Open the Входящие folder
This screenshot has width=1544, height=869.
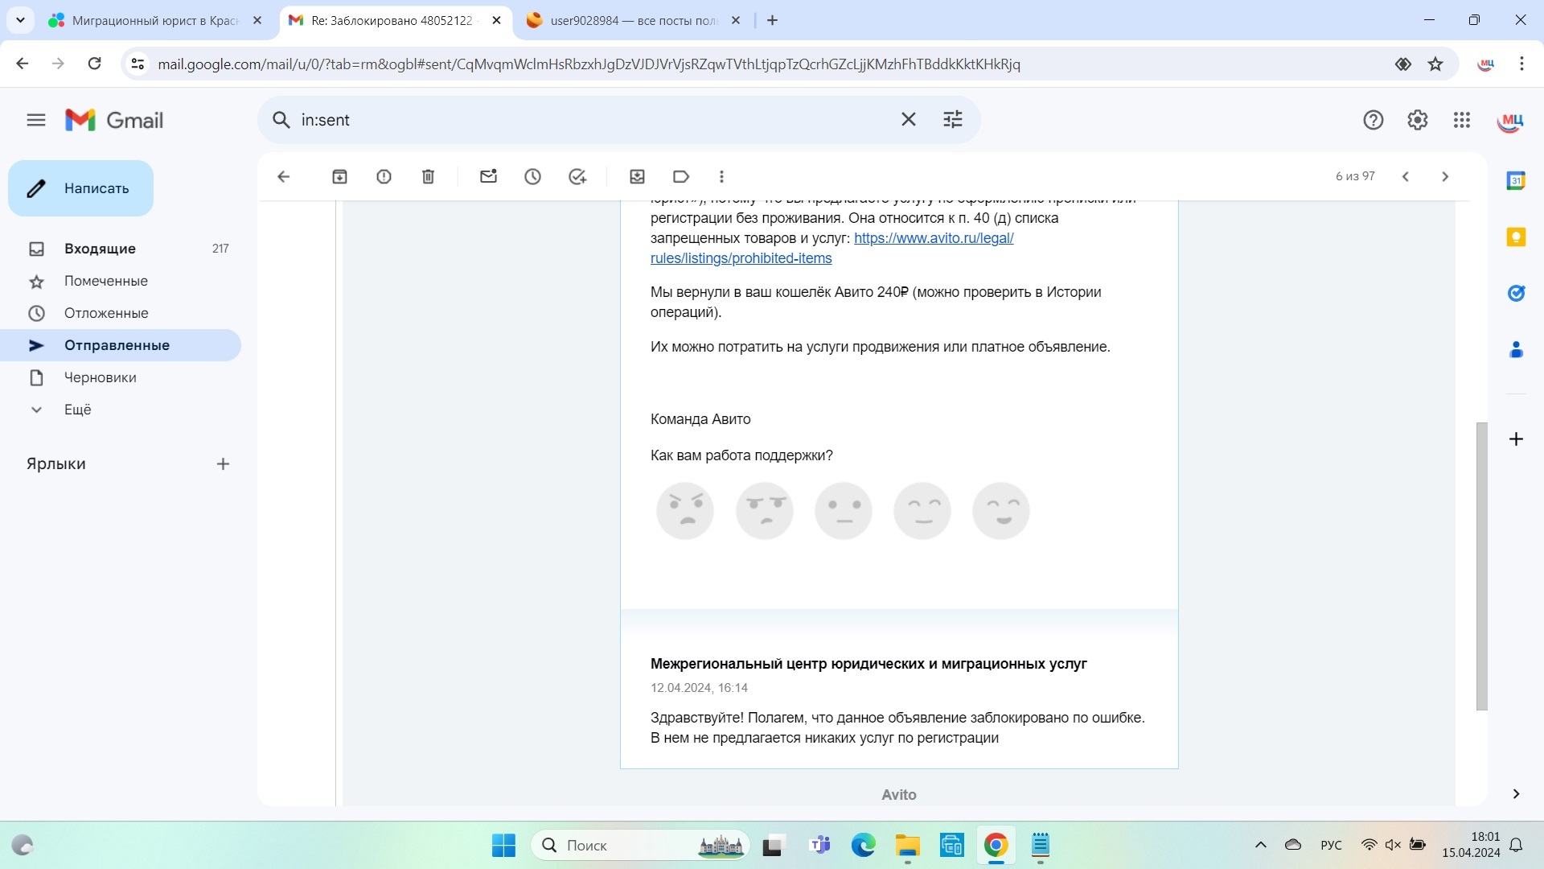[x=121, y=249]
